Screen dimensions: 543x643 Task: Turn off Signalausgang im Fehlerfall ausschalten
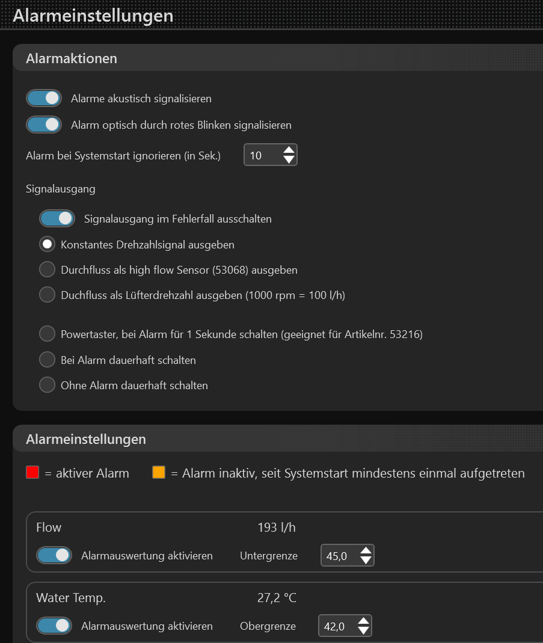pyautogui.click(x=57, y=218)
